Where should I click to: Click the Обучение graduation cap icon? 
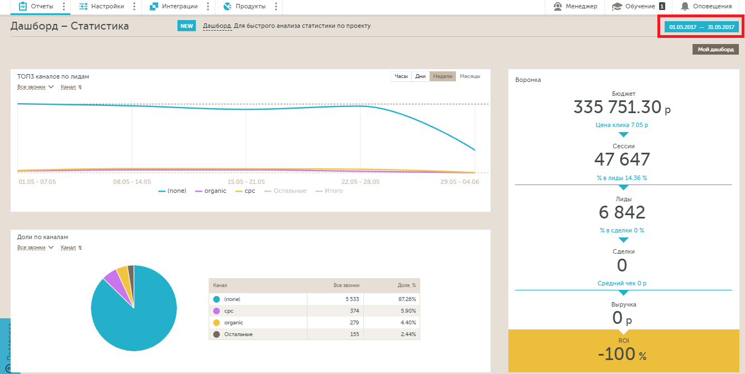tap(617, 7)
